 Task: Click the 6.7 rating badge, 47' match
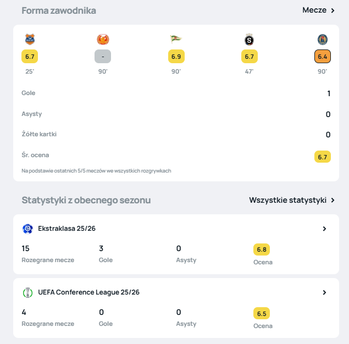pos(249,56)
